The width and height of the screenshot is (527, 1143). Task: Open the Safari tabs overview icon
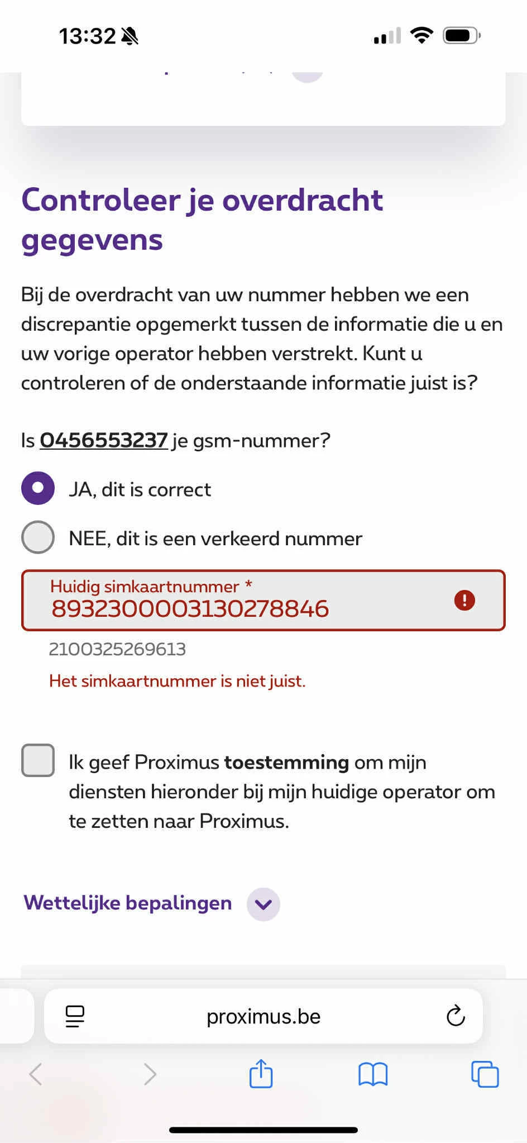pos(485,1074)
